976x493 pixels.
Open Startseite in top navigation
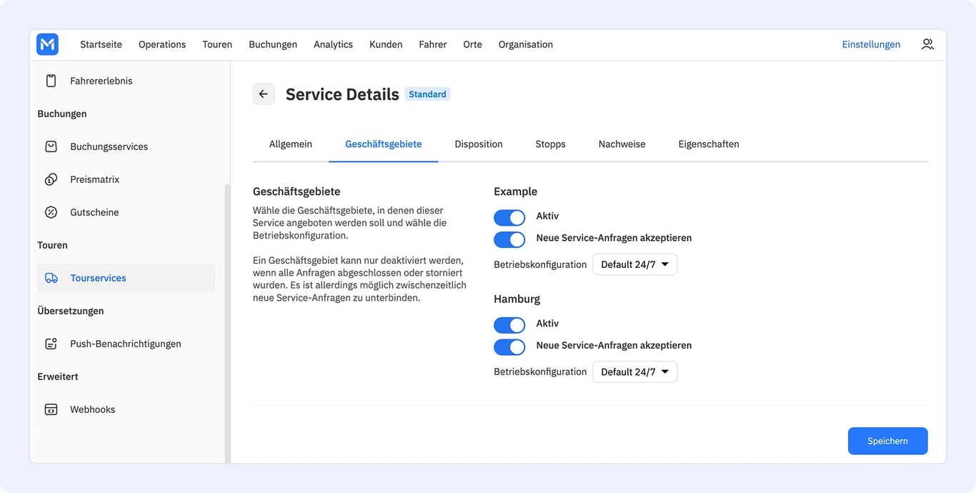101,44
